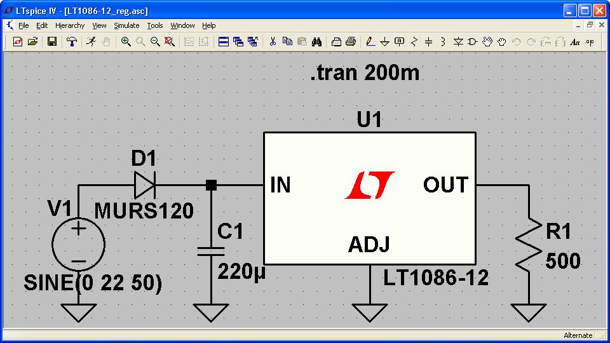
Task: Click the Rotate component icon
Action: pos(546,42)
